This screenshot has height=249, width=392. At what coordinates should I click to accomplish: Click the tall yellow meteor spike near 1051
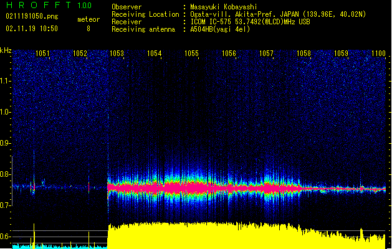coord(34,236)
